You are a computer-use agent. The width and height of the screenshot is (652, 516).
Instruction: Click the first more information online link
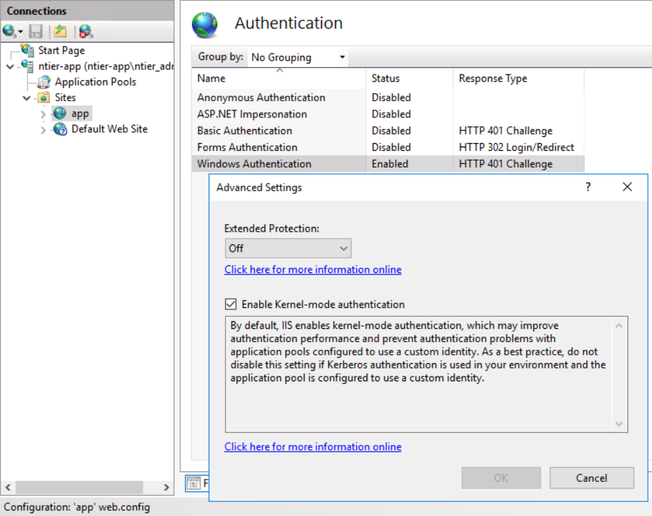(313, 270)
